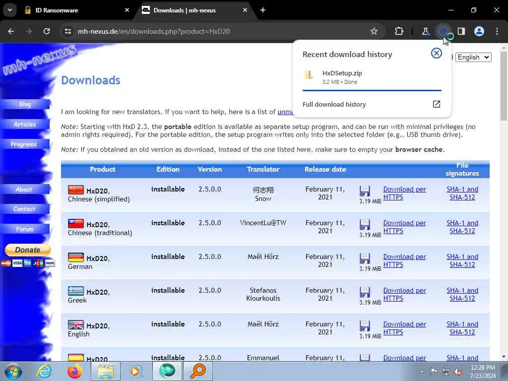Click the page vertical scrollbar thumb
This screenshot has height=381, width=508.
(x=504, y=86)
